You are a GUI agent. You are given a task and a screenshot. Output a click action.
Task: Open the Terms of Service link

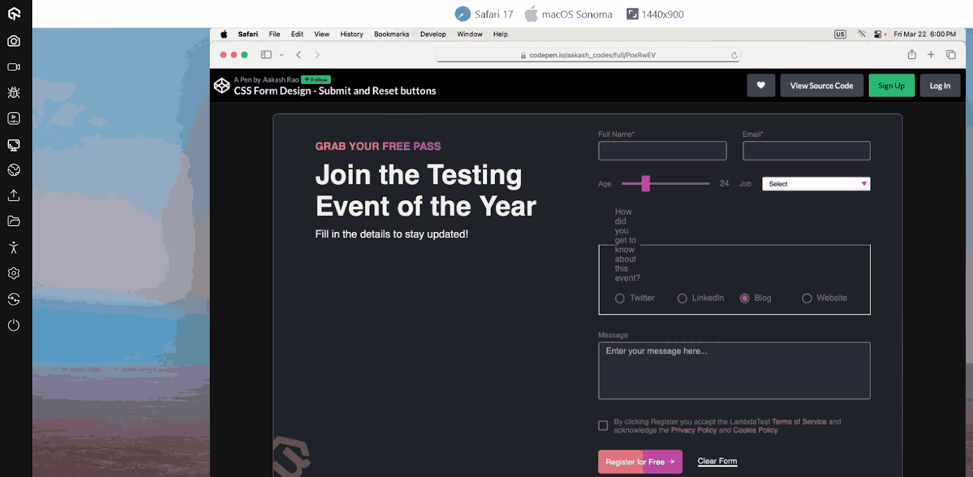click(799, 422)
